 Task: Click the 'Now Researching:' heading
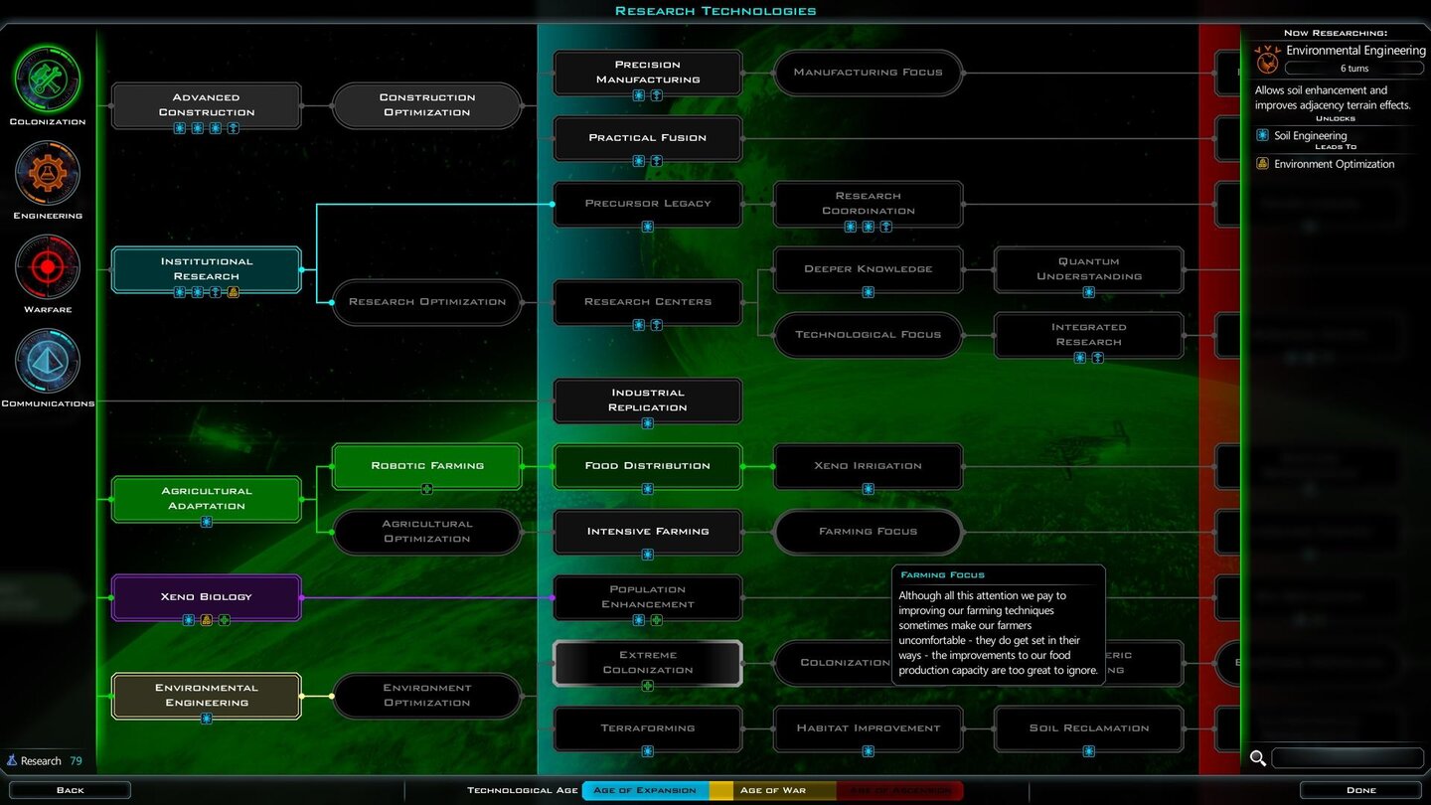coord(1336,33)
